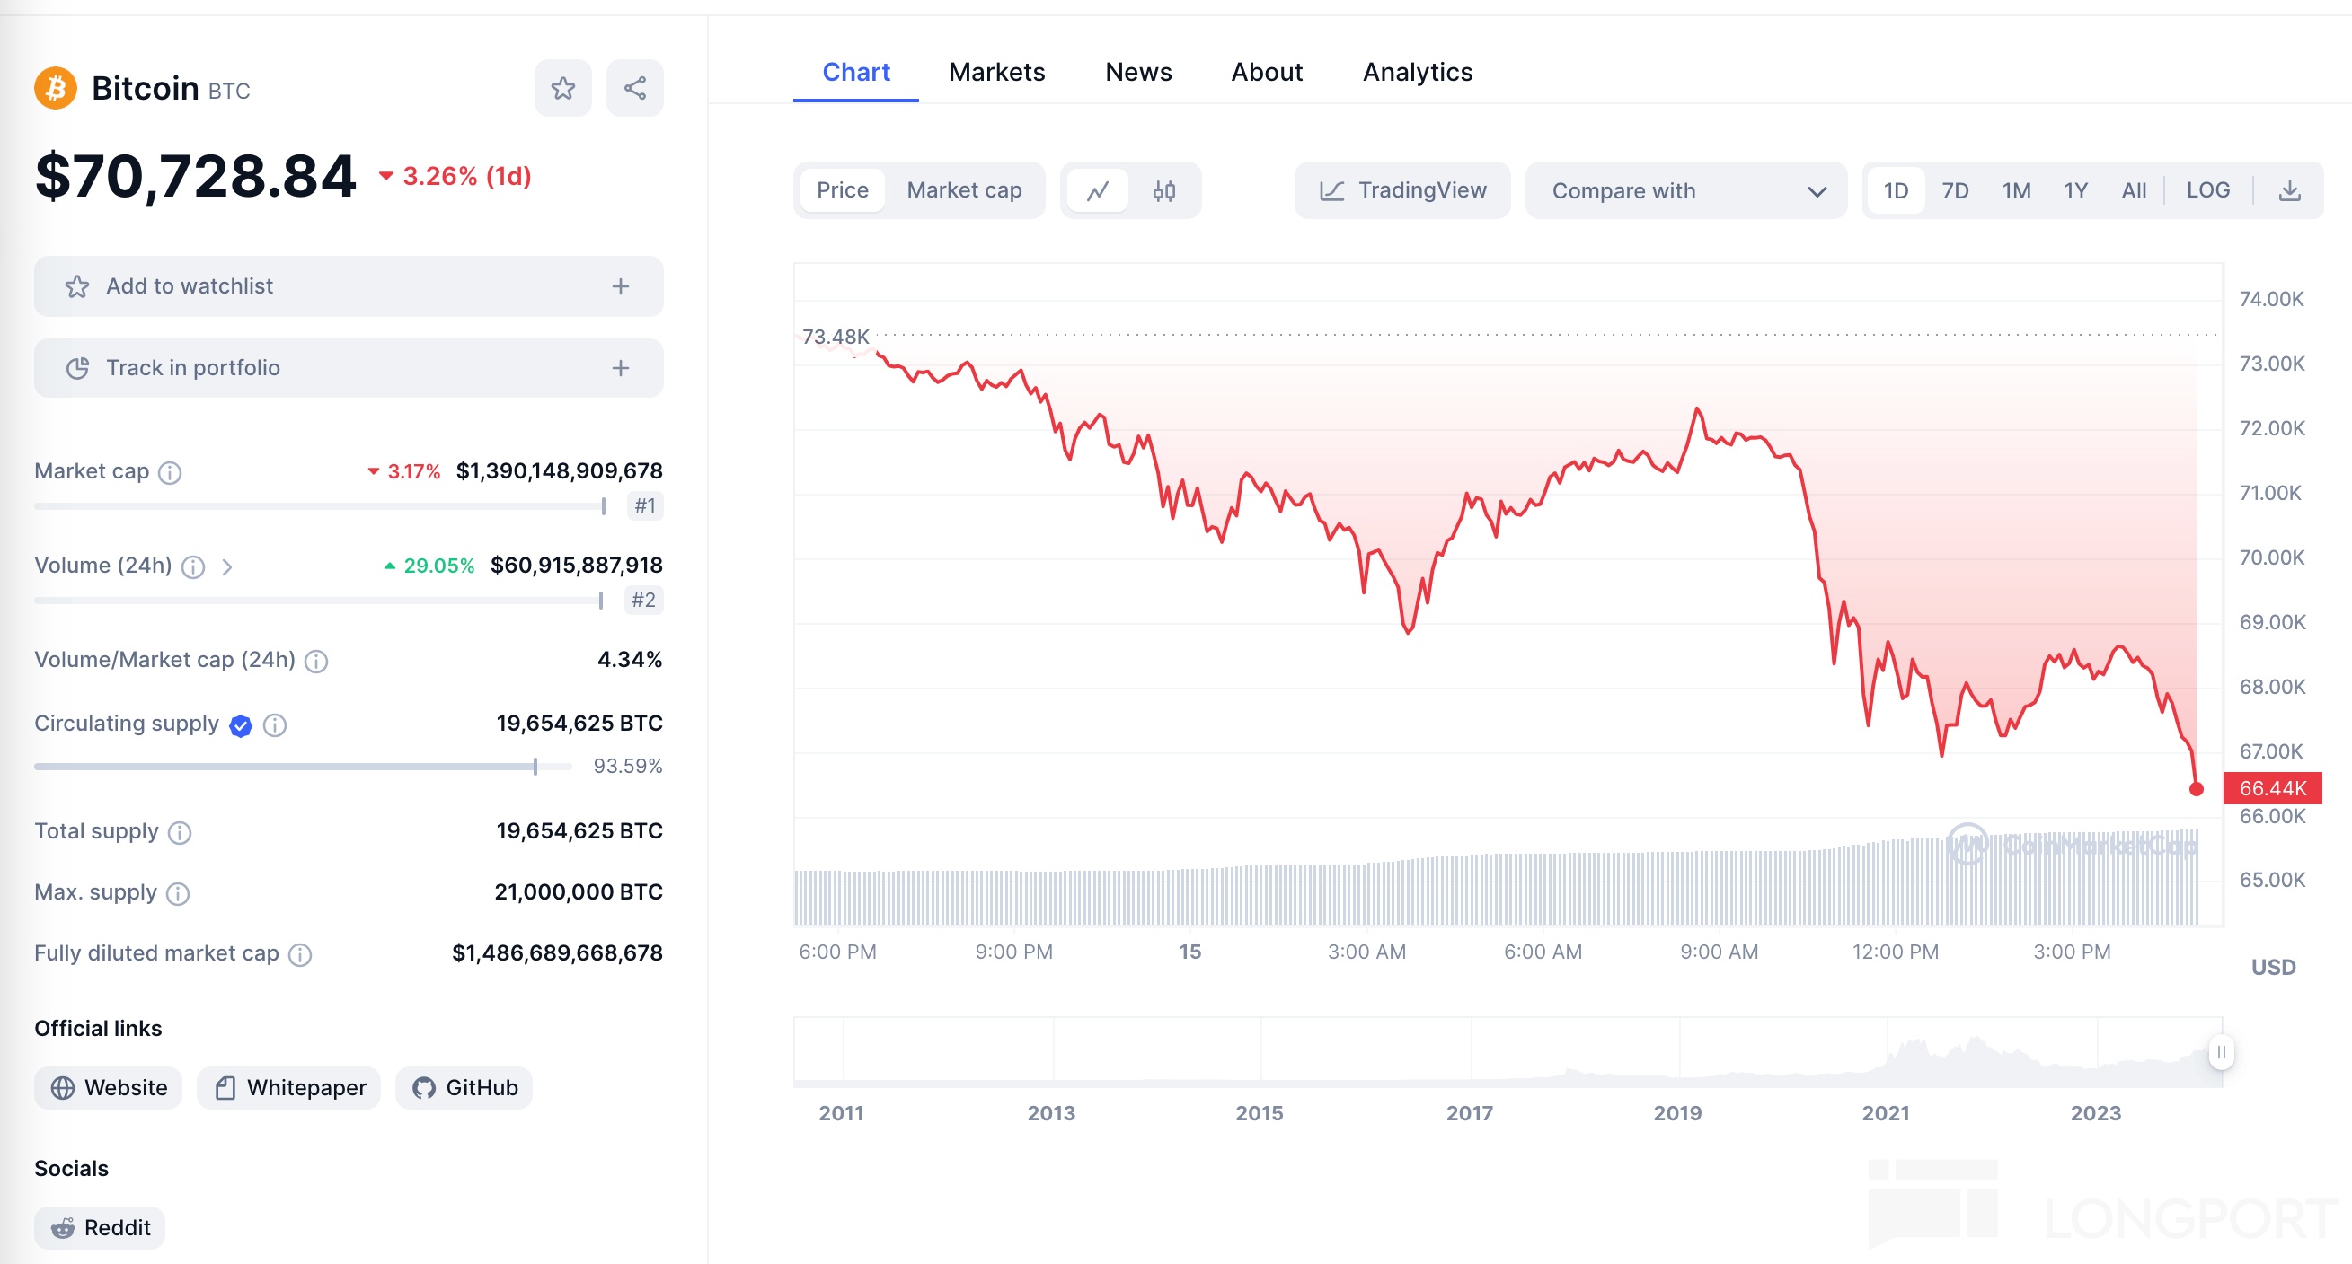Select the 7D time range

tap(1954, 190)
